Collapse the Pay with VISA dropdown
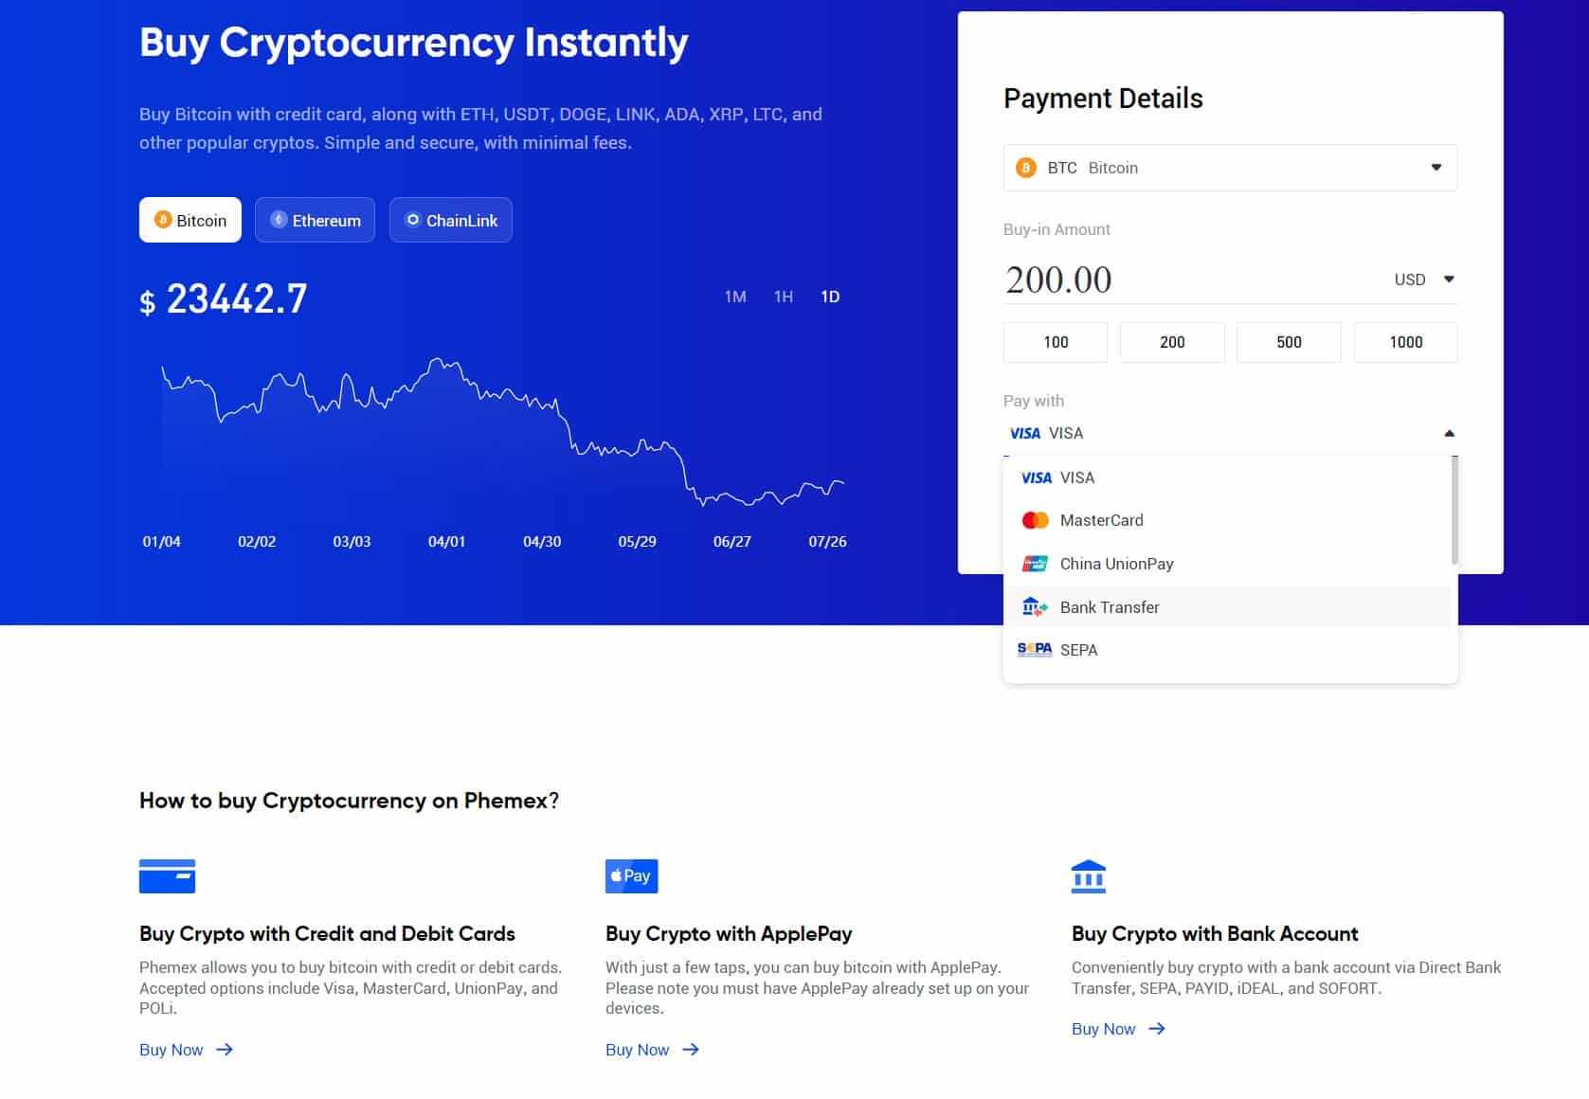 pos(1448,433)
